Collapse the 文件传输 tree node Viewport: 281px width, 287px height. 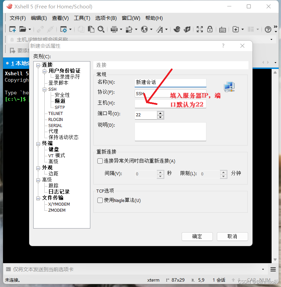click(38, 198)
